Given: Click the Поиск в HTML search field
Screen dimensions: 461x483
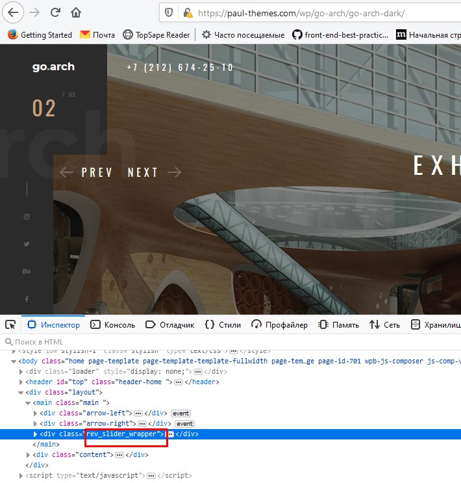Looking at the screenshot, I should tap(230, 342).
